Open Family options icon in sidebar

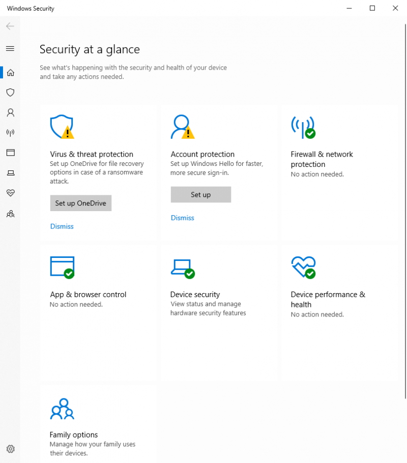pos(11,214)
